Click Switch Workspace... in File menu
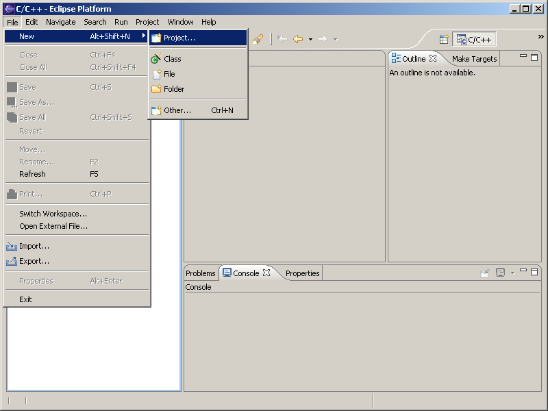 53,214
